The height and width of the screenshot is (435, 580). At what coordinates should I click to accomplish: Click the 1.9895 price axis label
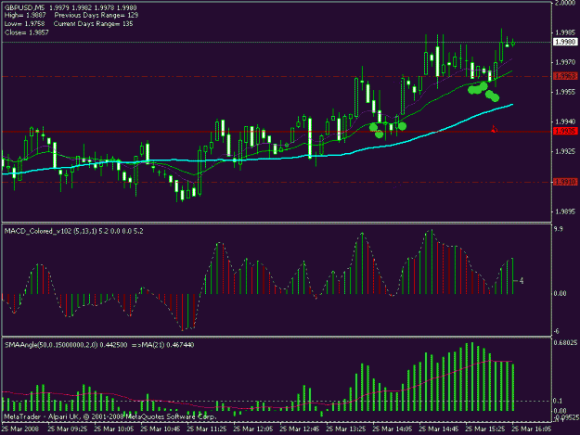565,211
